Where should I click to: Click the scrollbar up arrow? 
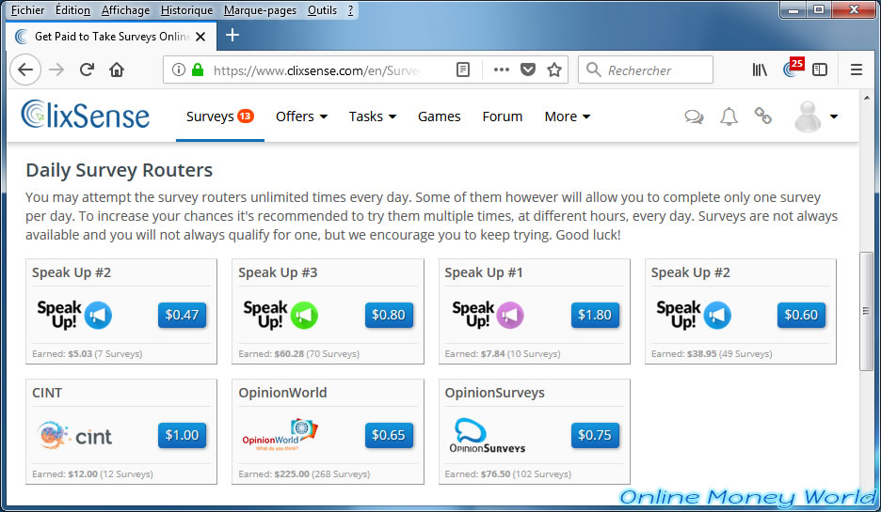[x=866, y=98]
